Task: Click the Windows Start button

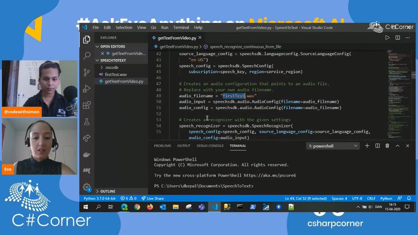Action: 86,207
